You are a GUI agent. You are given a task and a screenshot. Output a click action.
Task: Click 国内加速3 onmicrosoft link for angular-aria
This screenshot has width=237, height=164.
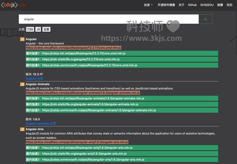coord(122,160)
